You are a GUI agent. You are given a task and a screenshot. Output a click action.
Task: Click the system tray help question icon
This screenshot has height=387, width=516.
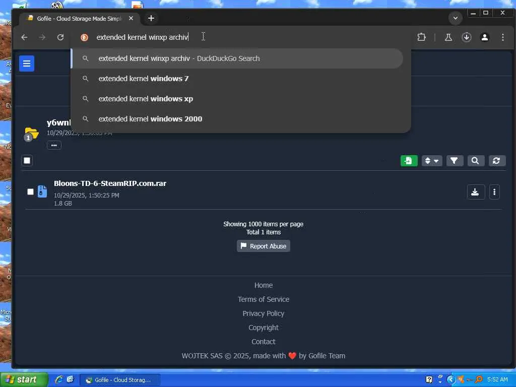[429, 380]
